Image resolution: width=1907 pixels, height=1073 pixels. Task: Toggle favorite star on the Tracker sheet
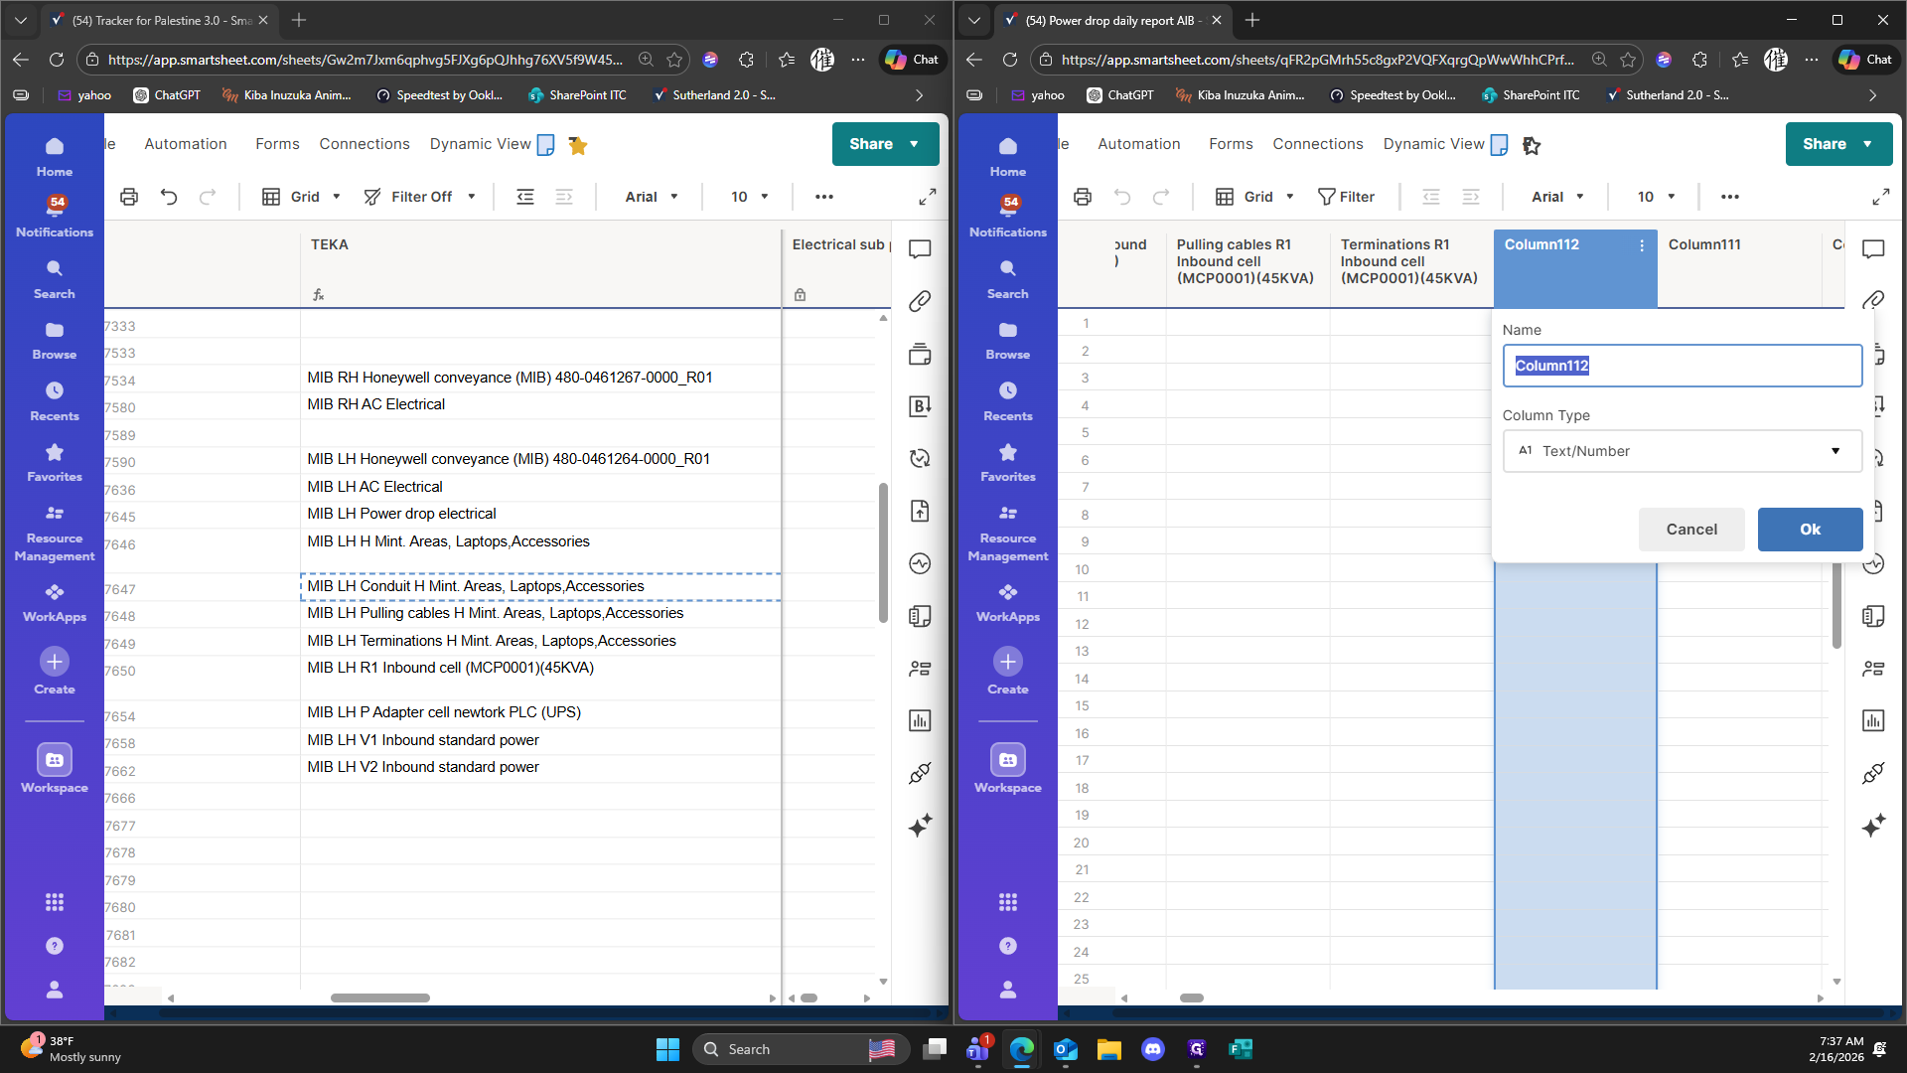point(578,146)
